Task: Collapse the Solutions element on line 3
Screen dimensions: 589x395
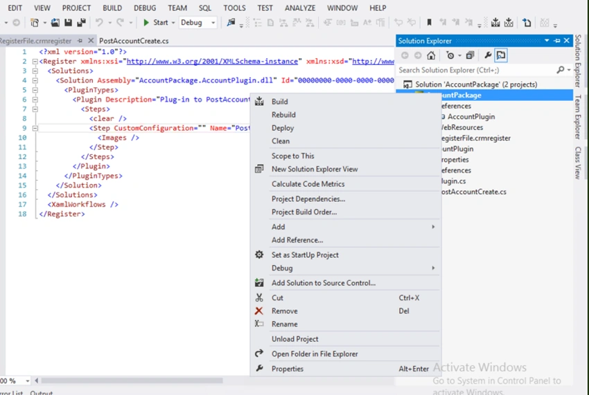Action: click(35, 71)
